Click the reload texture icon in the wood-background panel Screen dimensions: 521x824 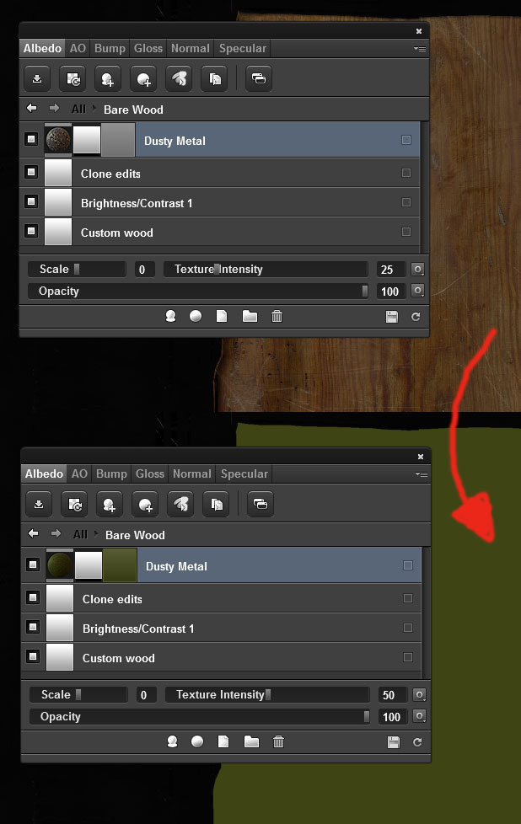click(73, 79)
